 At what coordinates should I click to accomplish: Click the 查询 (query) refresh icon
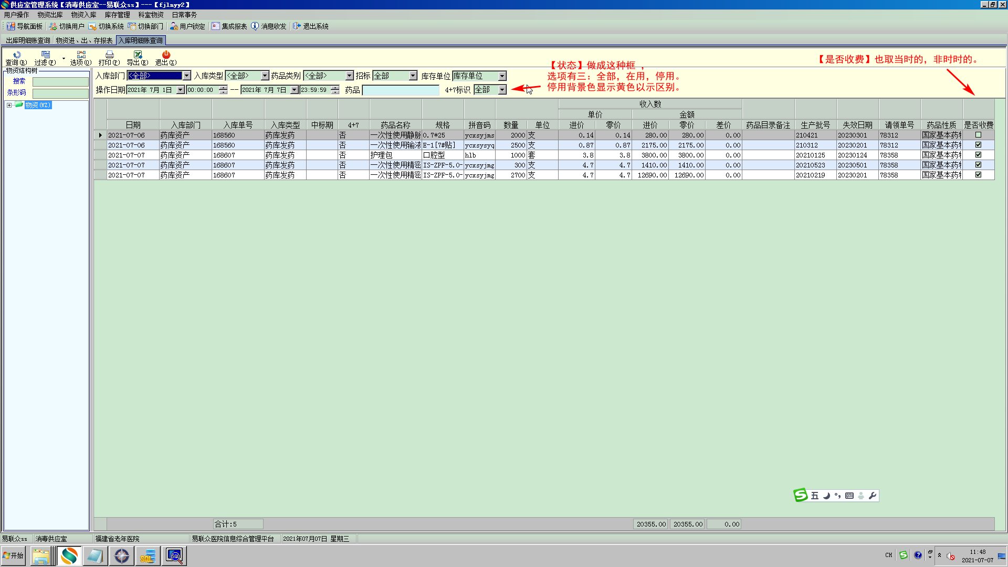coord(16,55)
